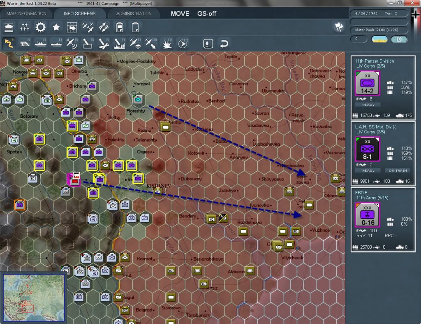The height and width of the screenshot is (324, 421).
Task: Click the minimap overview
Action: click(x=34, y=298)
